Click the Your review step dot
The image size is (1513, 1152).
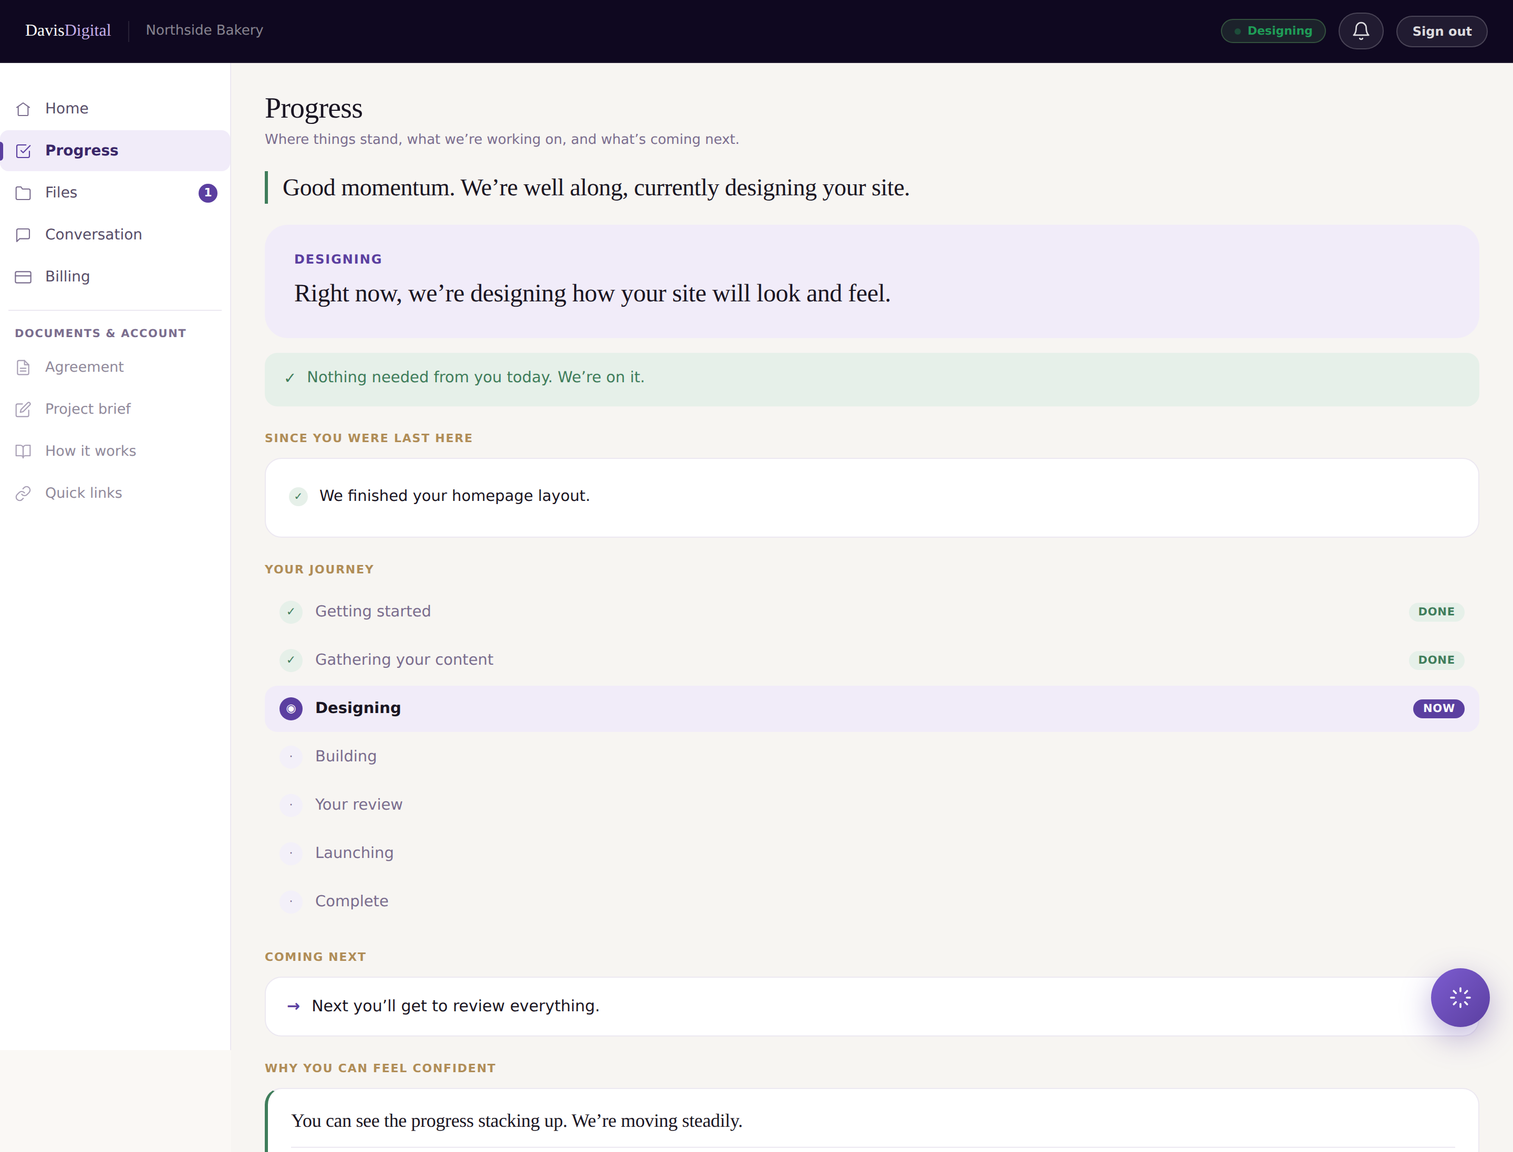(x=291, y=804)
